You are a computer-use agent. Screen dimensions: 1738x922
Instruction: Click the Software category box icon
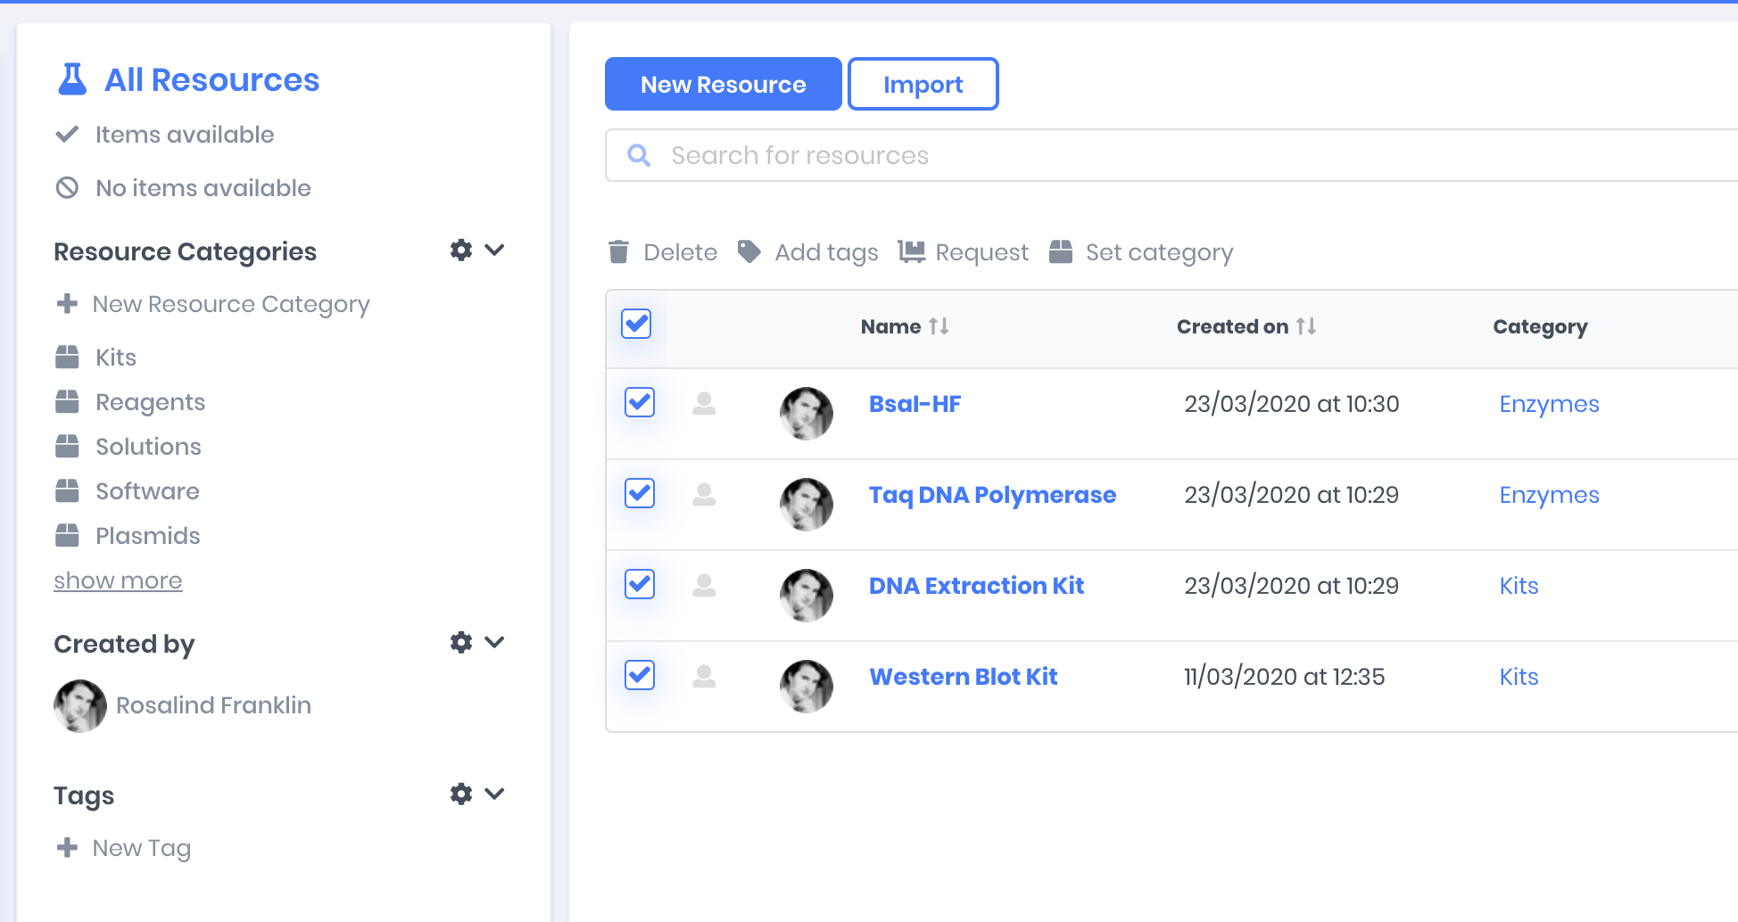click(x=67, y=491)
